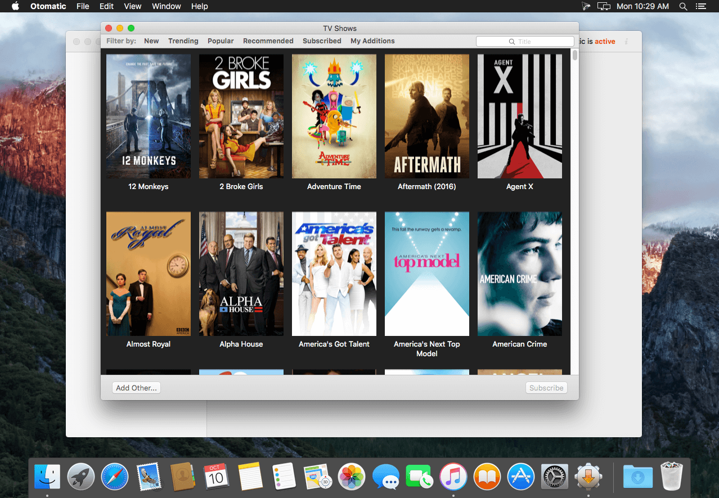The image size is (719, 498).
Task: Click the Subscribe button
Action: (546, 388)
